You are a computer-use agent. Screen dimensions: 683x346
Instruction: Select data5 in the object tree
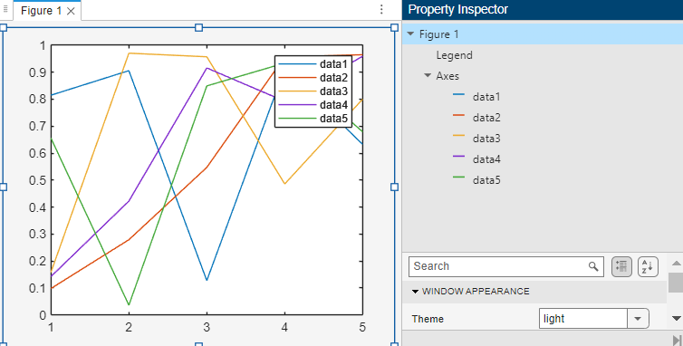486,180
